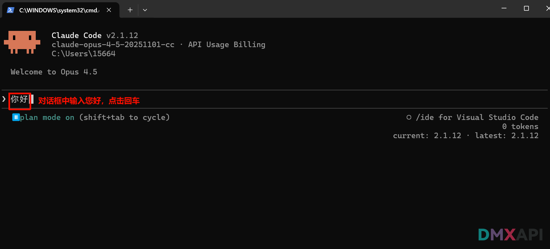The height and width of the screenshot is (249, 550).
Task: Click the C:\Users\15664 working directory path
Action: 84,54
